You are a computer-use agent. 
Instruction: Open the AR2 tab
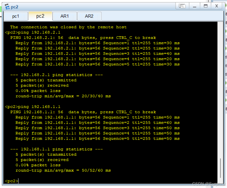[89, 16]
